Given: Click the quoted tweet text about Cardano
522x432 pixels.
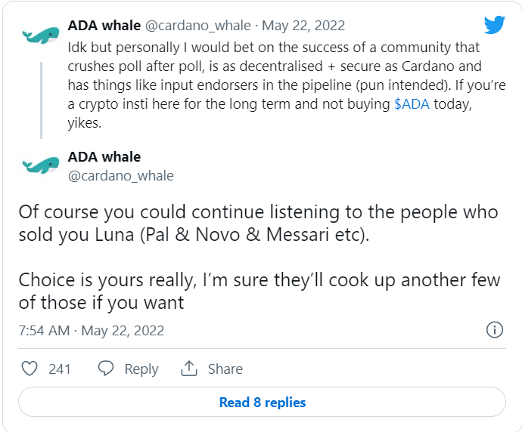Looking at the screenshot, I should point(287,85).
